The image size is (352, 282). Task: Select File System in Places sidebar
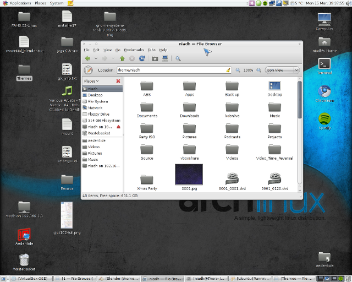coord(102,101)
